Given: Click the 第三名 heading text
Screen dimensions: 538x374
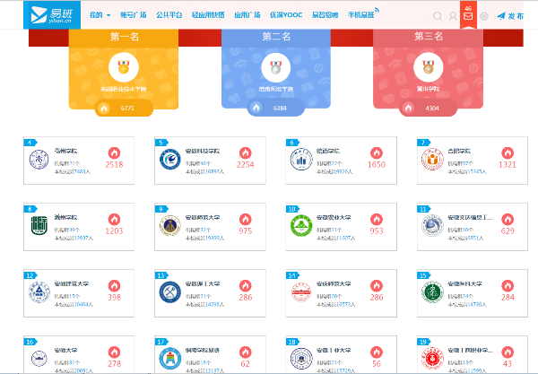Looking at the screenshot, I should (x=429, y=36).
